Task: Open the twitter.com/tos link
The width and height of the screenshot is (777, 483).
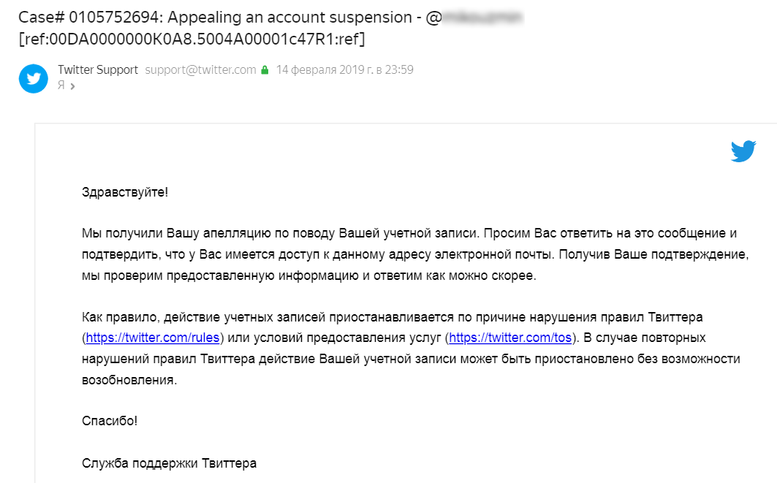Action: pos(510,338)
